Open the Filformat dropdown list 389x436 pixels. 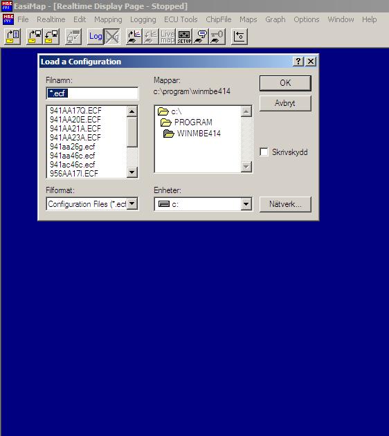tap(132, 204)
